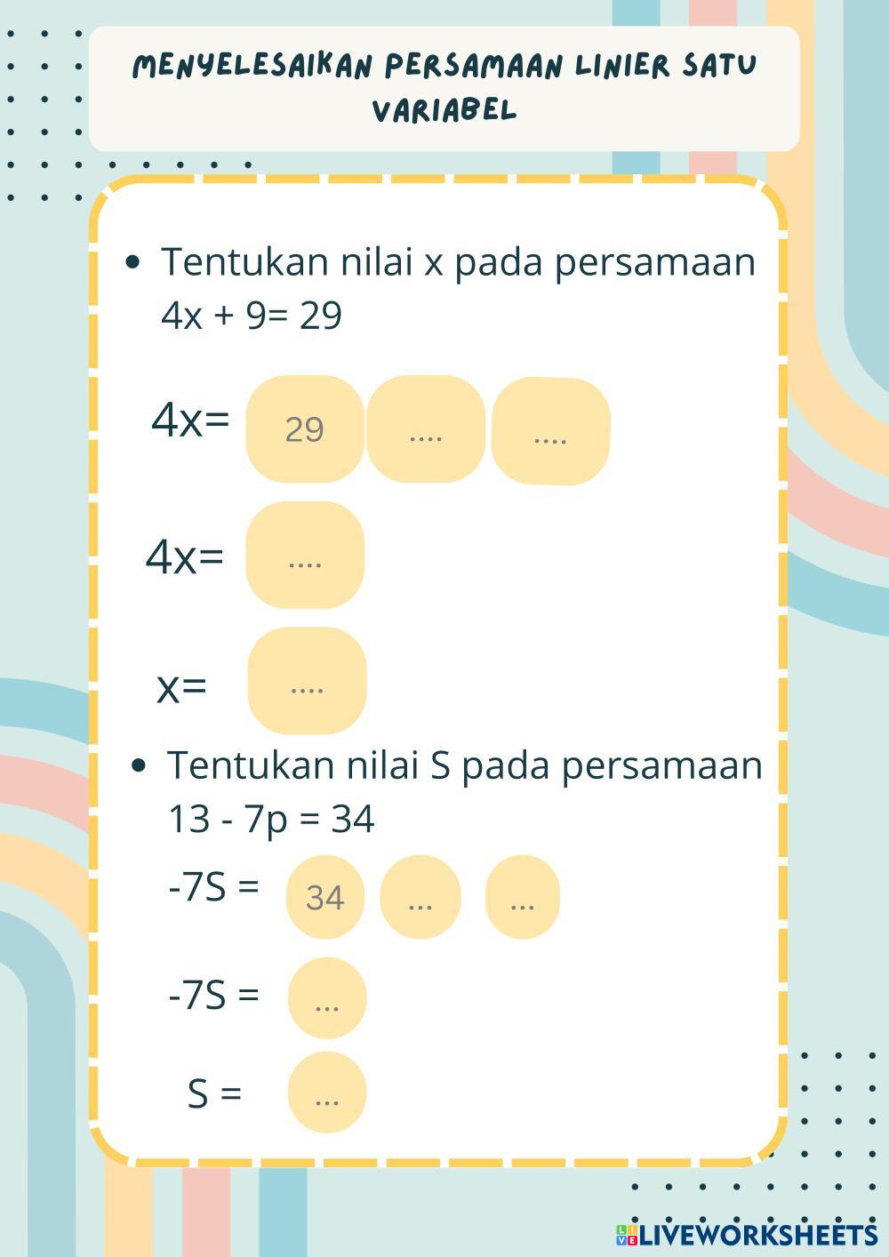This screenshot has height=1257, width=889.
Task: Click the input box showing 29
Action: pyautogui.click(x=305, y=429)
